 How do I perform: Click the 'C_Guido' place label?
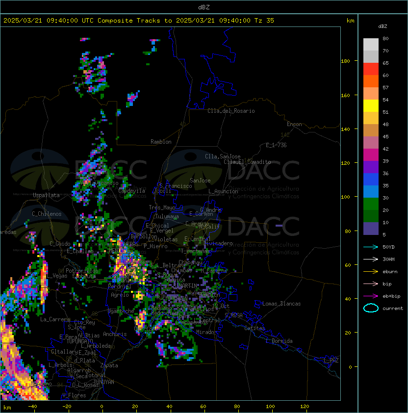tap(60, 244)
